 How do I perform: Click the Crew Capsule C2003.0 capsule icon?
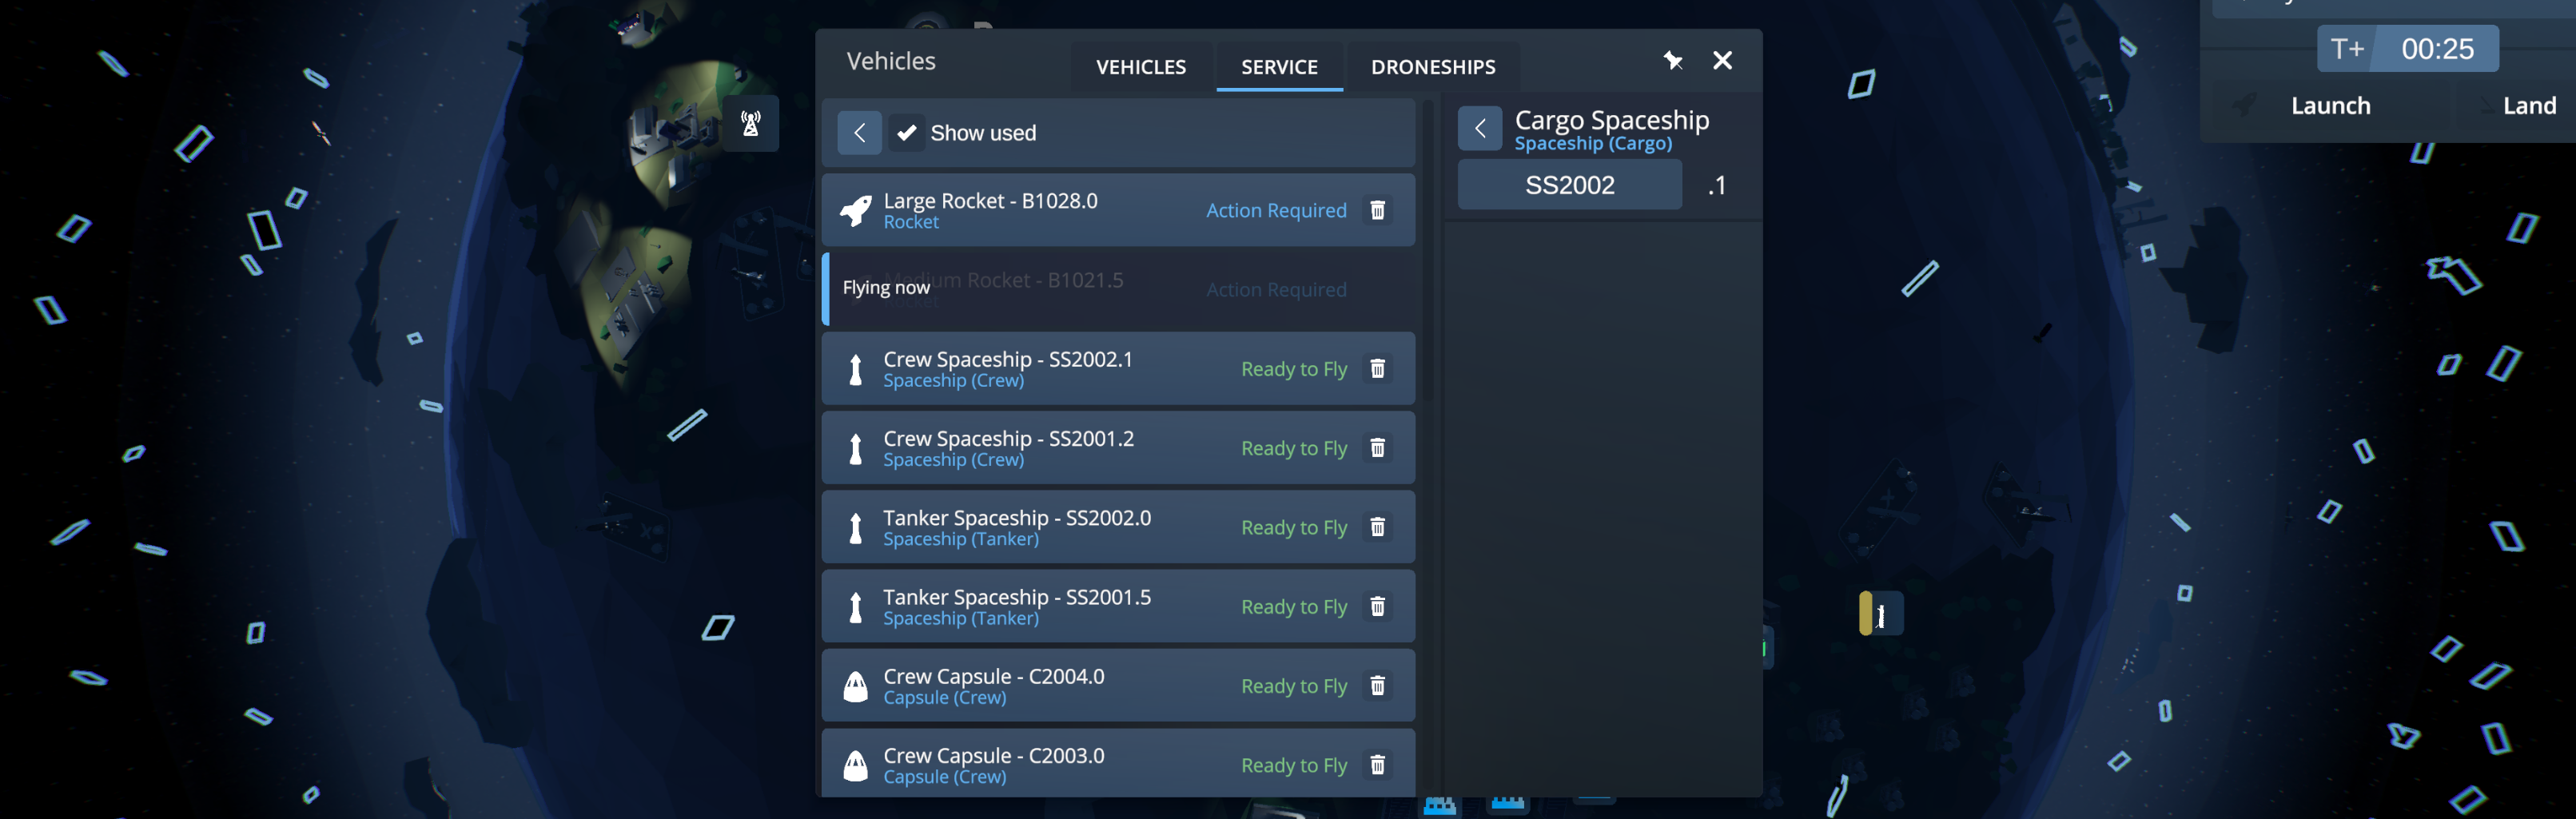coord(855,765)
